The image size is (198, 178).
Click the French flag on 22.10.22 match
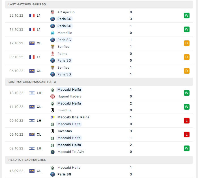(32, 16)
